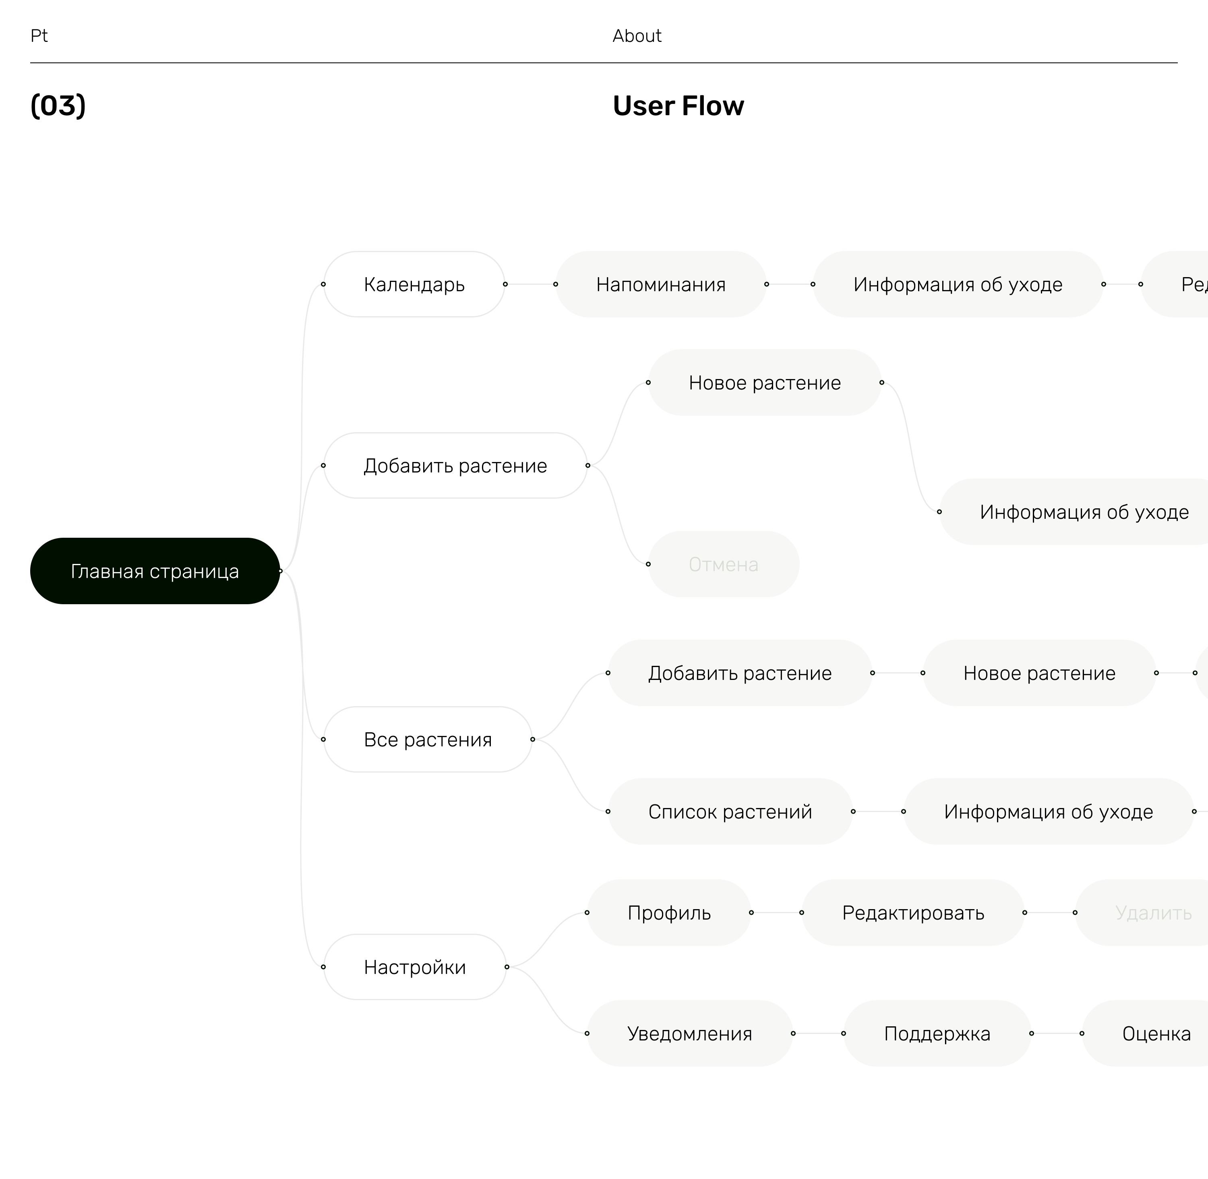Click Информация об уходе next to Список растений
This screenshot has height=1179, width=1208.
(1048, 811)
